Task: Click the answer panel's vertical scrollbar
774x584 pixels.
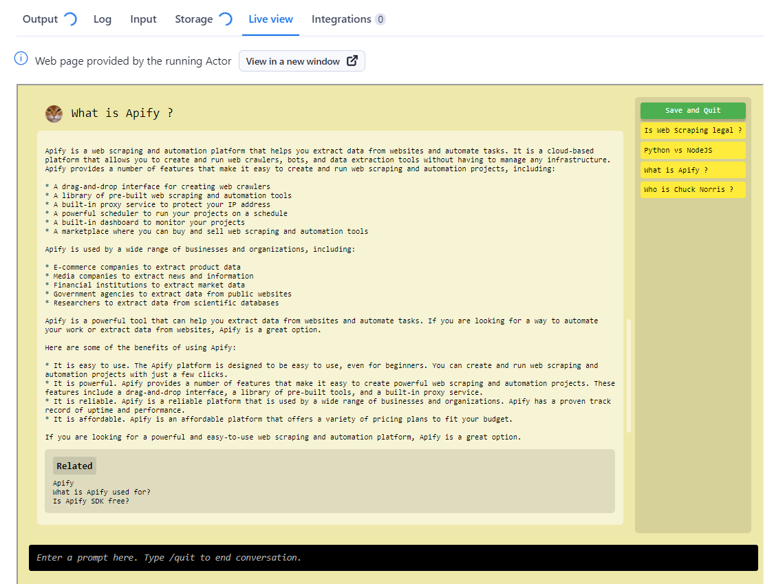Action: pyautogui.click(x=628, y=376)
